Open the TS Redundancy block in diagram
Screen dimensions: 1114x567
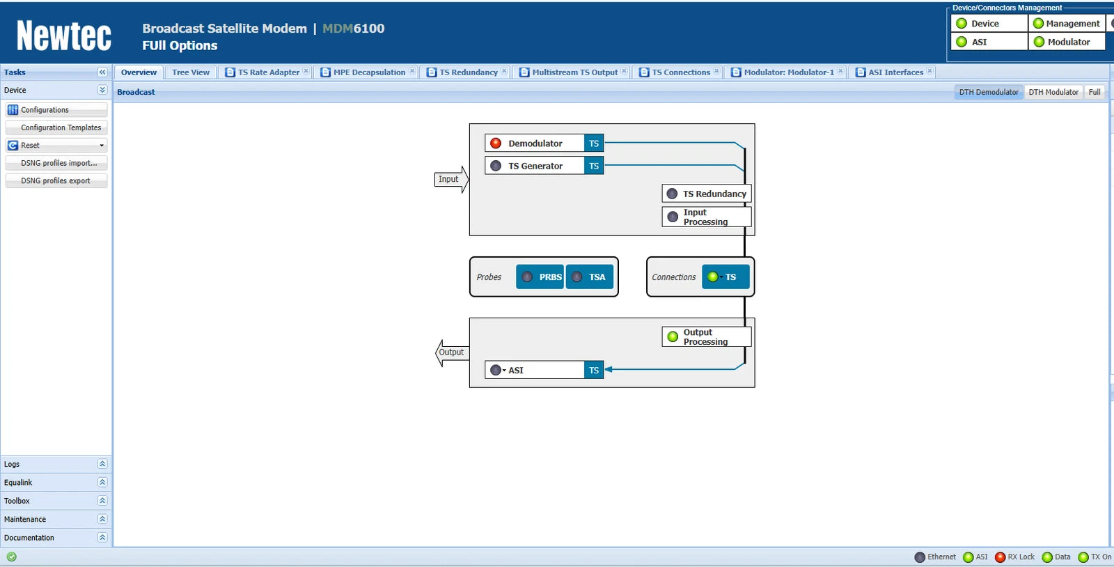[707, 194]
